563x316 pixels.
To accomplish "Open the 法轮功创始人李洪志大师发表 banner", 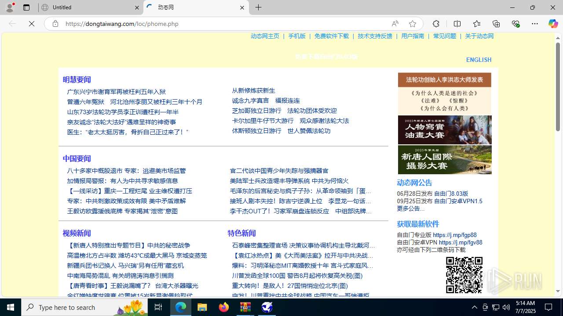I will tap(444, 80).
